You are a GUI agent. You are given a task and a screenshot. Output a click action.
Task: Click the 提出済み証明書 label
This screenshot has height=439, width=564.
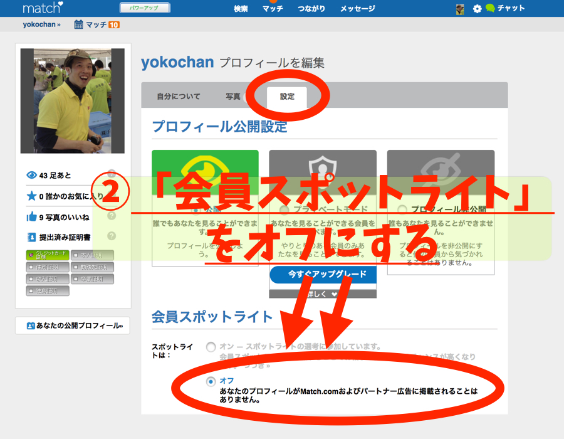point(65,238)
